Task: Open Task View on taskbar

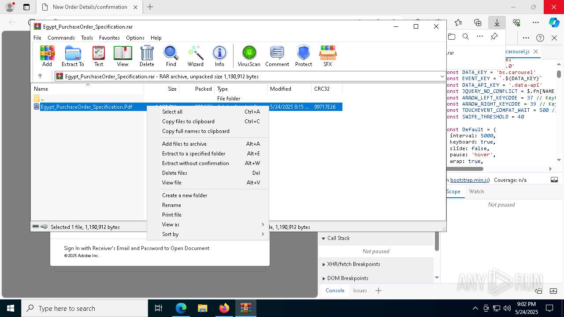Action: pyautogui.click(x=159, y=308)
